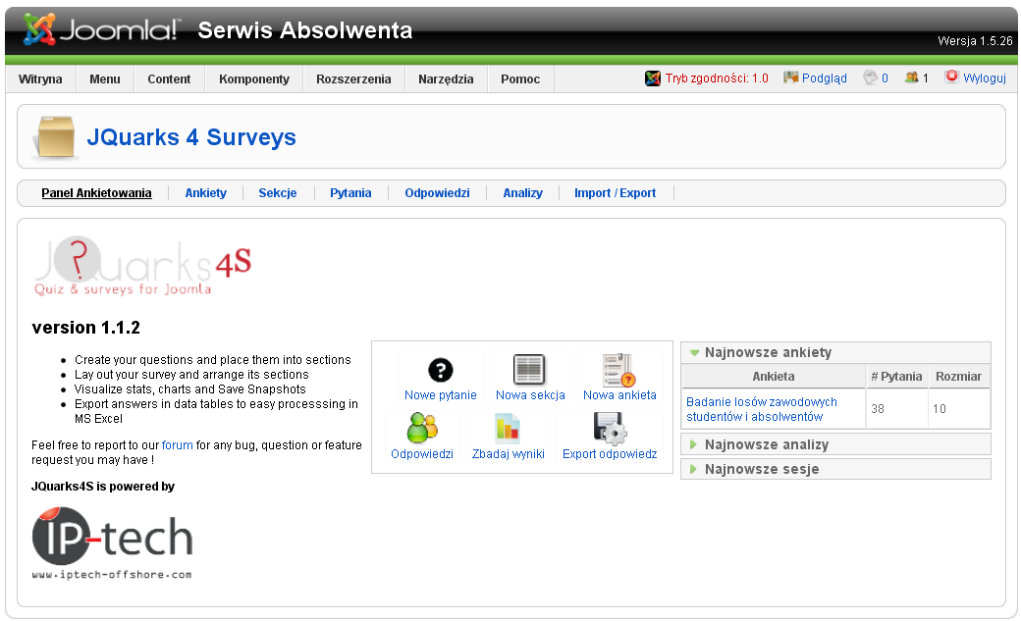Click the Odpowiedzi link under people icon

point(422,453)
